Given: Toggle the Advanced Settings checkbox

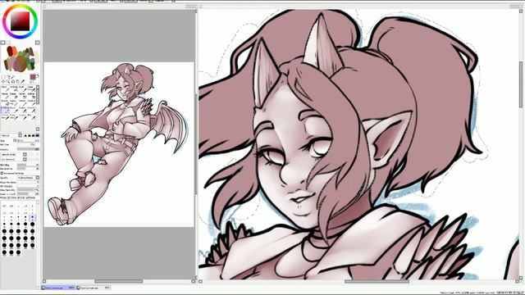Looking at the screenshot, I should coord(2,173).
